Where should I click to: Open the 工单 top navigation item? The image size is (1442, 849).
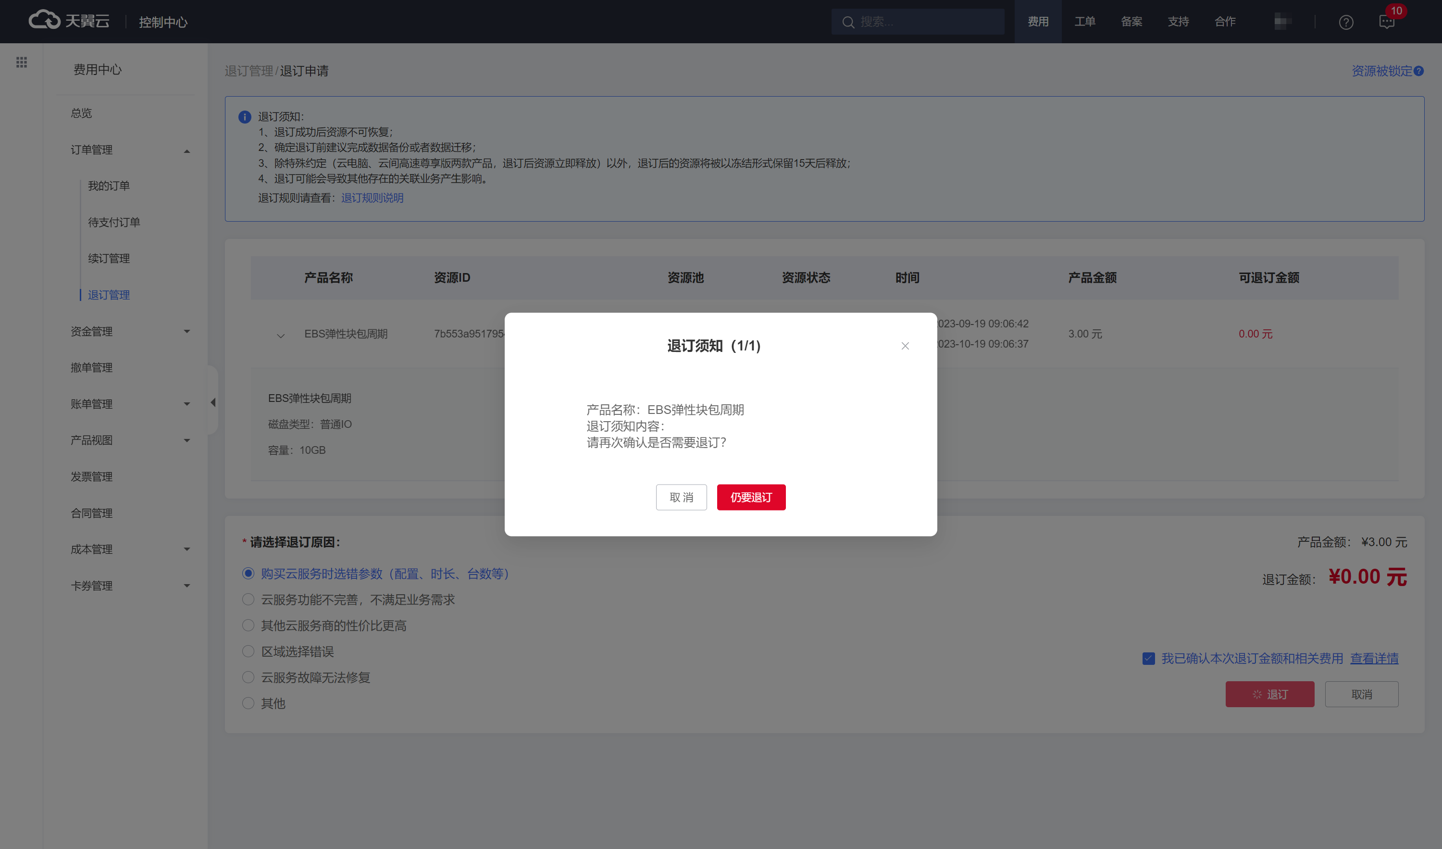click(x=1084, y=22)
